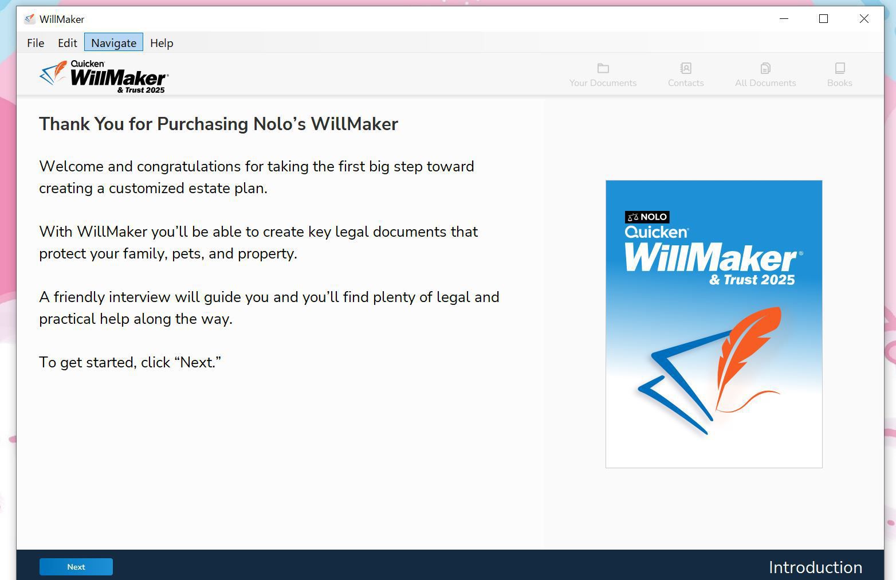
Task: Maximize the WillMaker window
Action: click(x=823, y=19)
